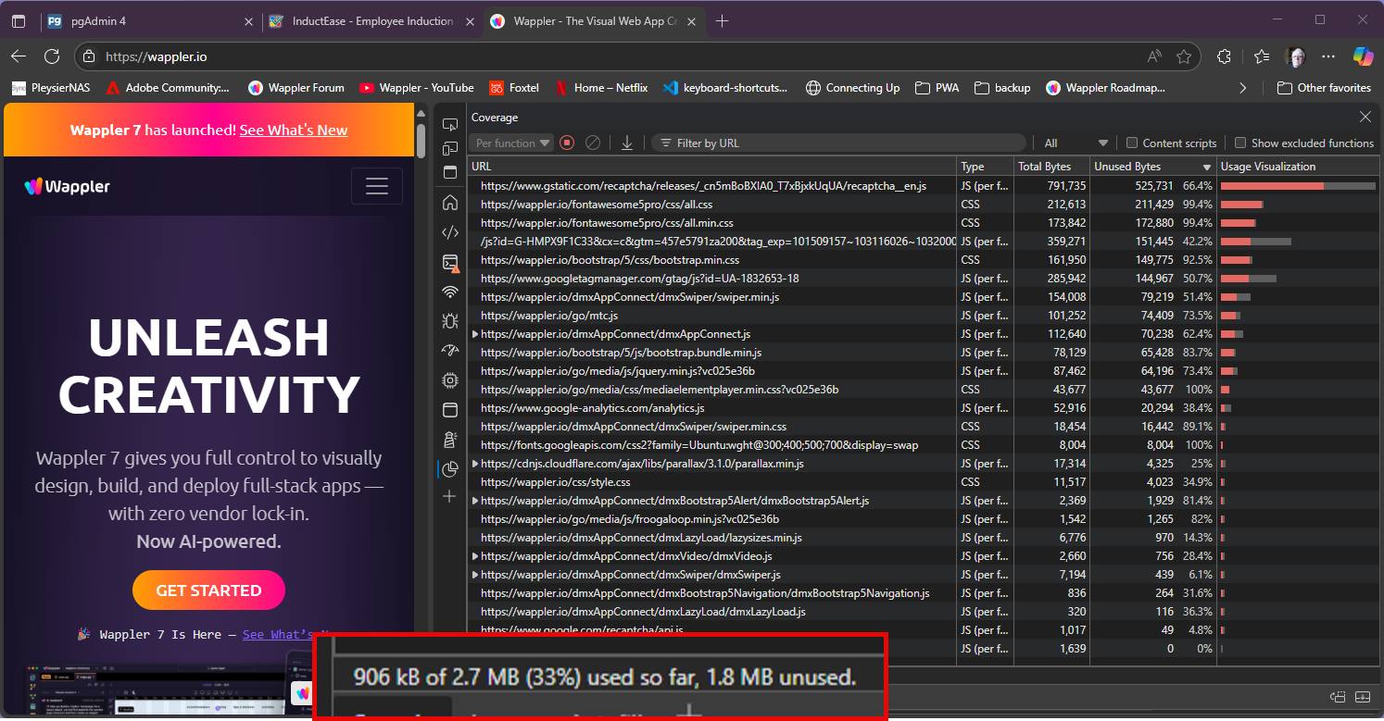Open the user profile avatar
1384x721 pixels.
[1296, 56]
